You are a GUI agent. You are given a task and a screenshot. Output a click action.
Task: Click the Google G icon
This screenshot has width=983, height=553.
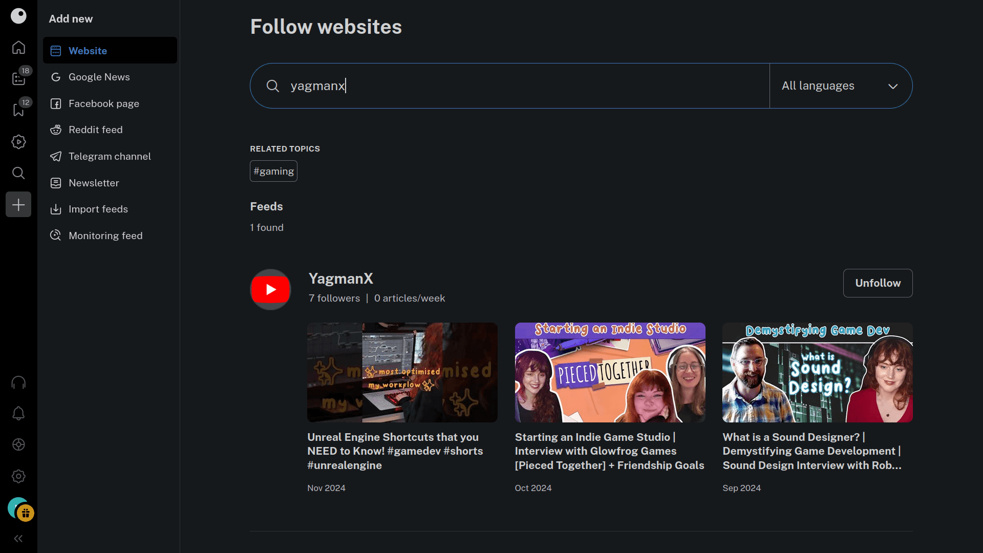[x=56, y=77]
